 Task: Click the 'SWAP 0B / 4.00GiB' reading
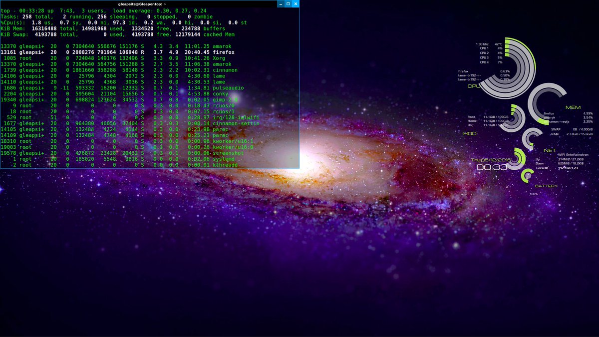click(x=572, y=129)
